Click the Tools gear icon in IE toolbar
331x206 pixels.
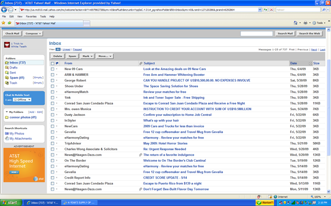click(314, 23)
